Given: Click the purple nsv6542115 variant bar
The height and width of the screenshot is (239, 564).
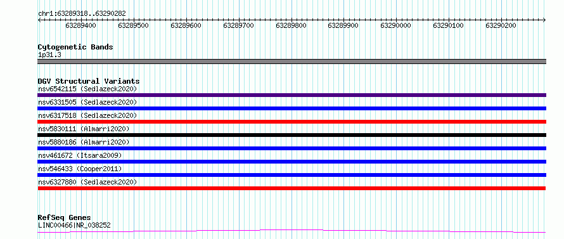Looking at the screenshot, I should [292, 95].
